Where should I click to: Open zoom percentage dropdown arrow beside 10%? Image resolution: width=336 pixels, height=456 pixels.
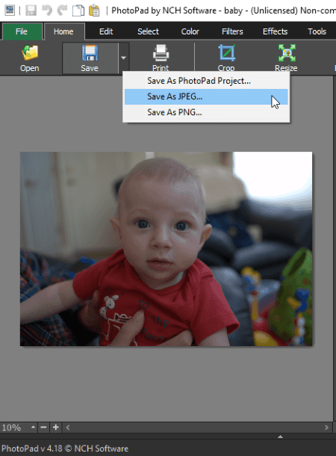33,427
